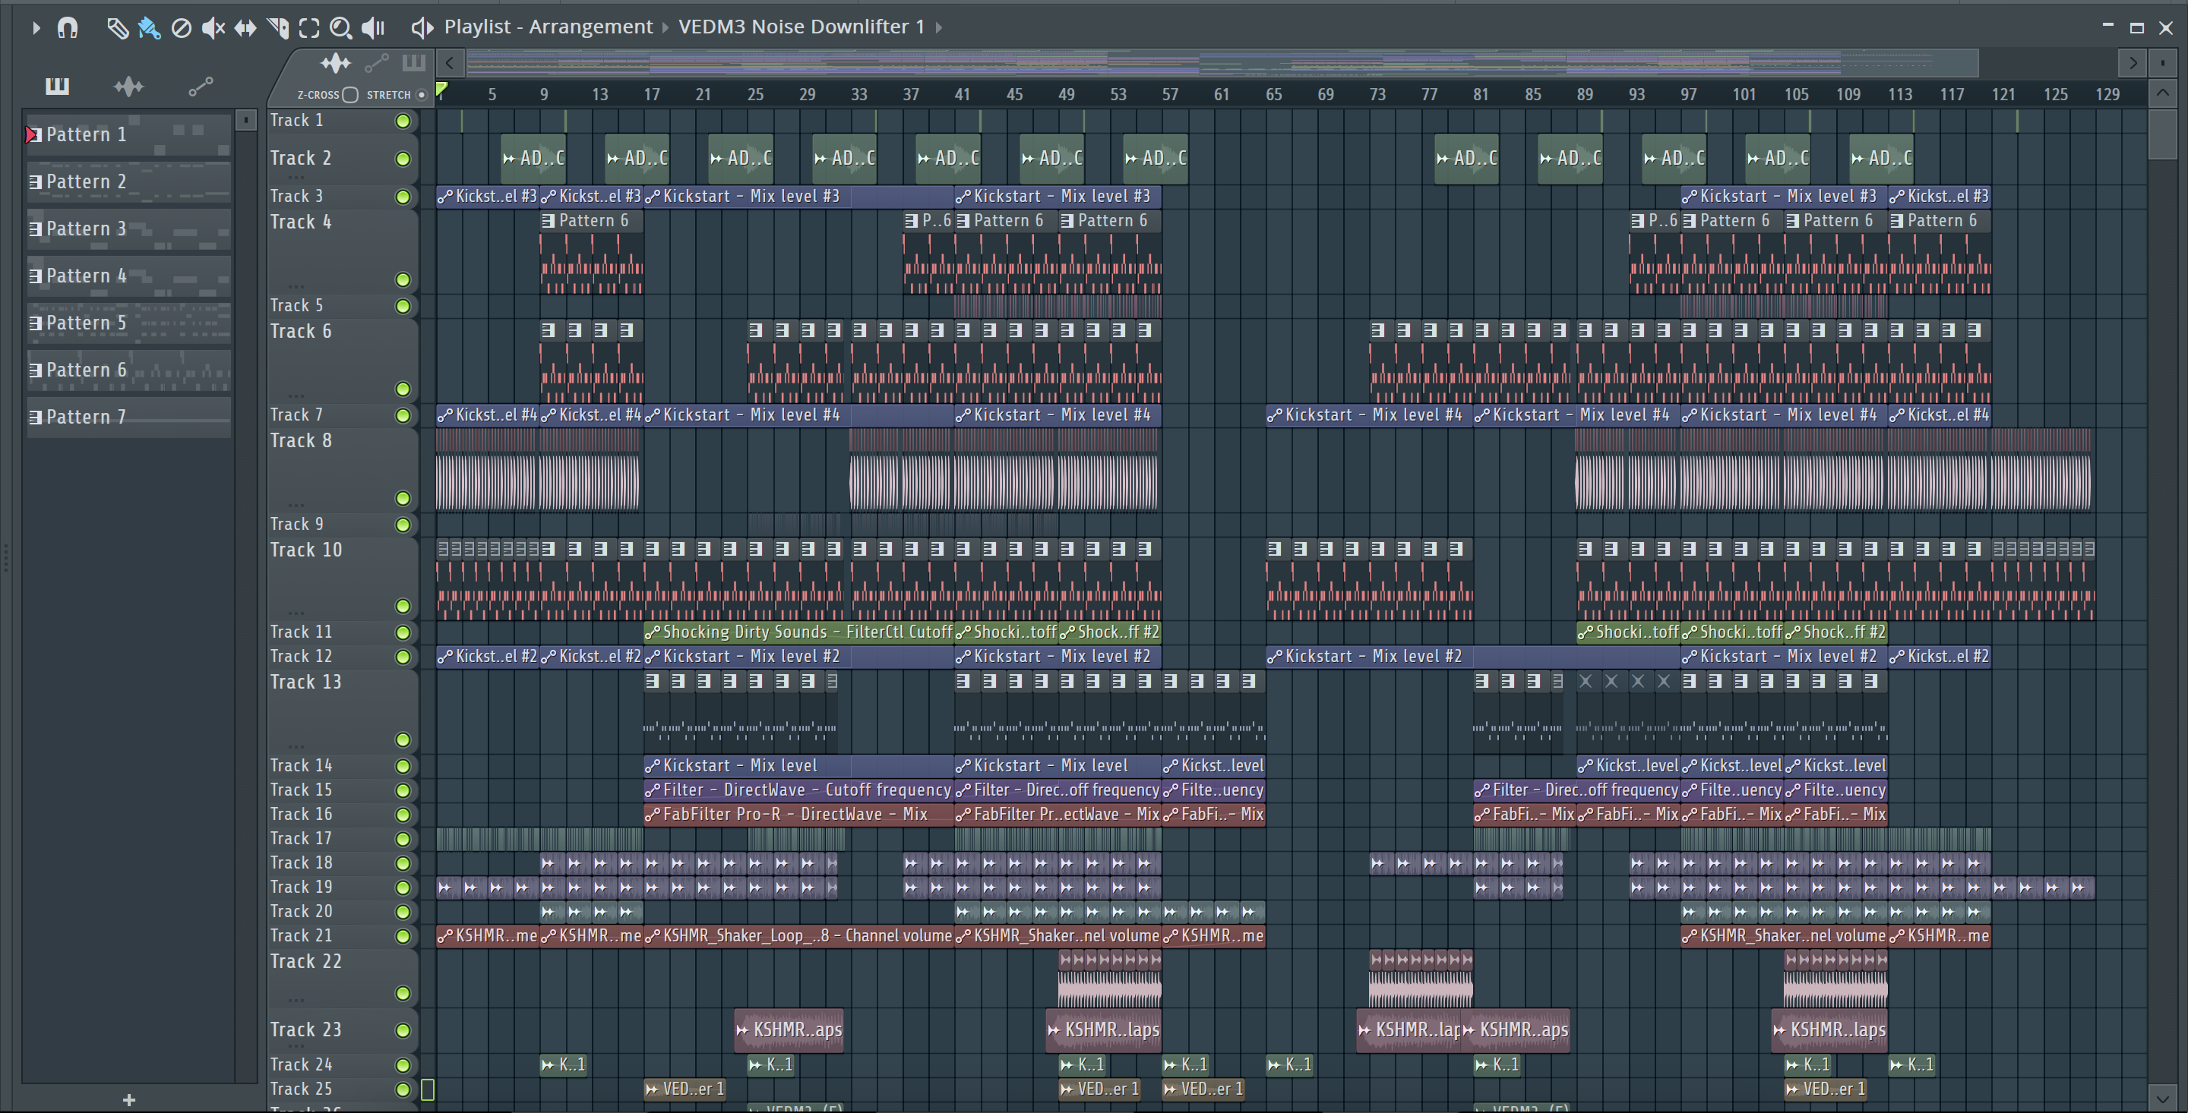The height and width of the screenshot is (1113, 2188).
Task: Switch clip focus to audio clips
Action: [x=336, y=63]
